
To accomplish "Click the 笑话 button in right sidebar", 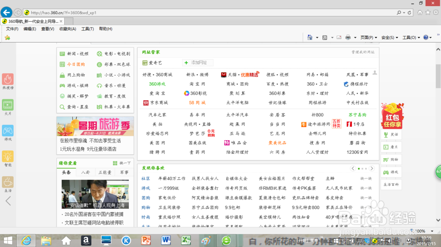I will [391, 134].
